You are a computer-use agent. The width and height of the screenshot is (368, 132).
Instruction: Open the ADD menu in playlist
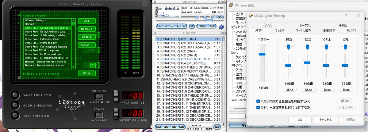159,127
